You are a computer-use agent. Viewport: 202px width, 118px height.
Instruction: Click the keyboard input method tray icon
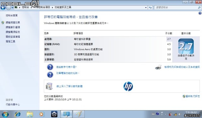153,114
